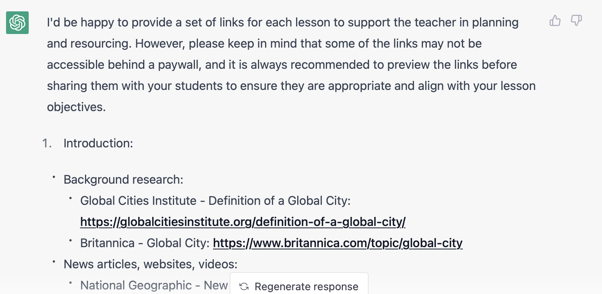Click the "News articles, websites, videos:" text
602x294 pixels.
(150, 264)
